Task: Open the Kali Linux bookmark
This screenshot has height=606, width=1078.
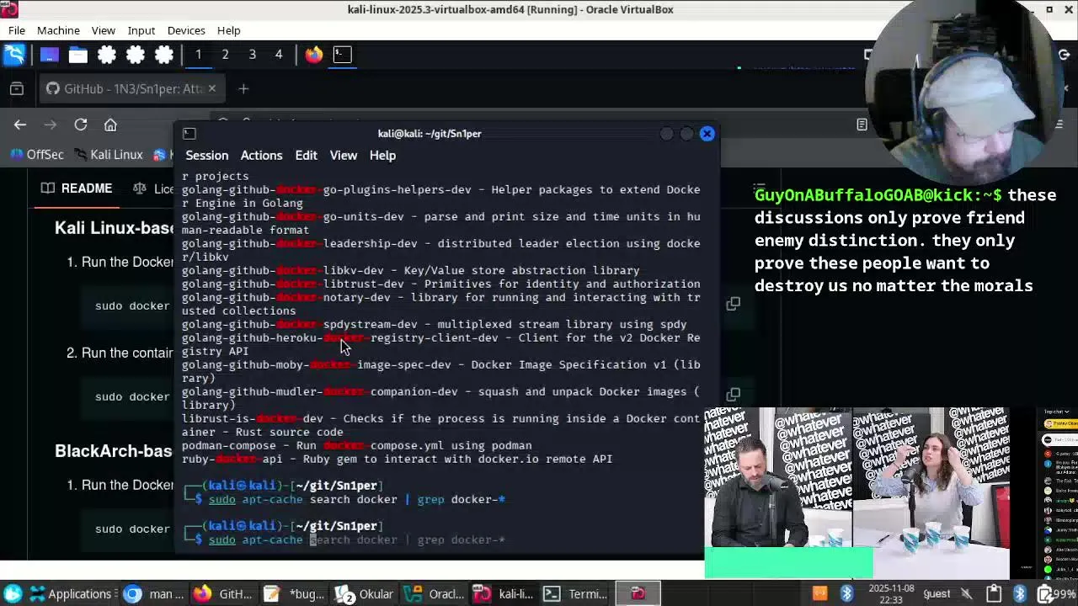Action: point(109,155)
